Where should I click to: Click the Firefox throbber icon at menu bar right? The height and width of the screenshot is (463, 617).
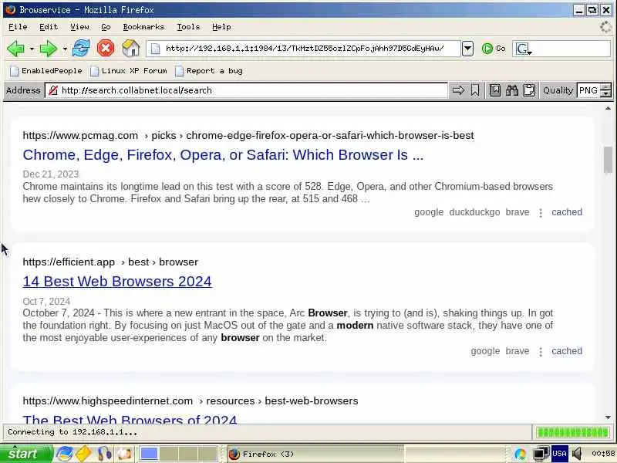(x=605, y=27)
